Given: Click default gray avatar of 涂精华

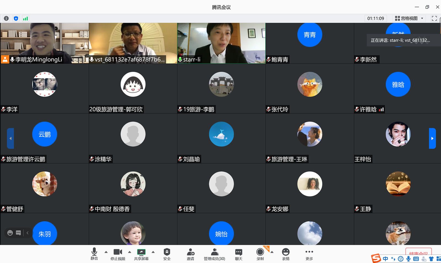Looking at the screenshot, I should (133, 134).
